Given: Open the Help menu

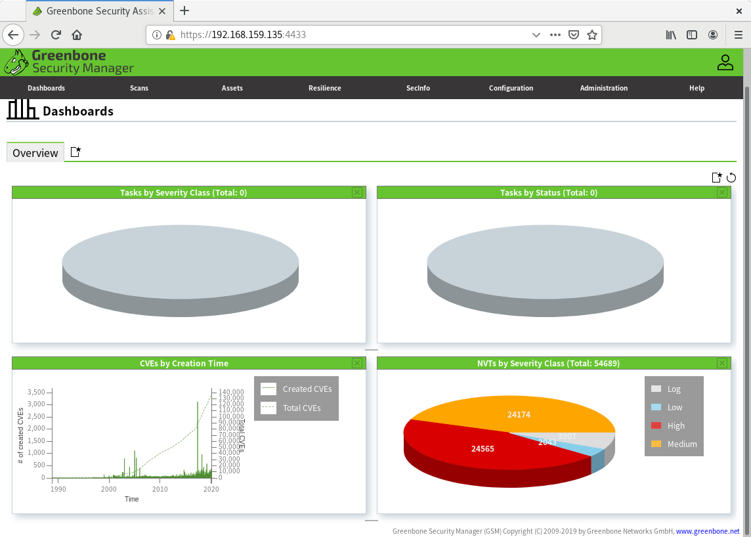Looking at the screenshot, I should click(x=697, y=88).
